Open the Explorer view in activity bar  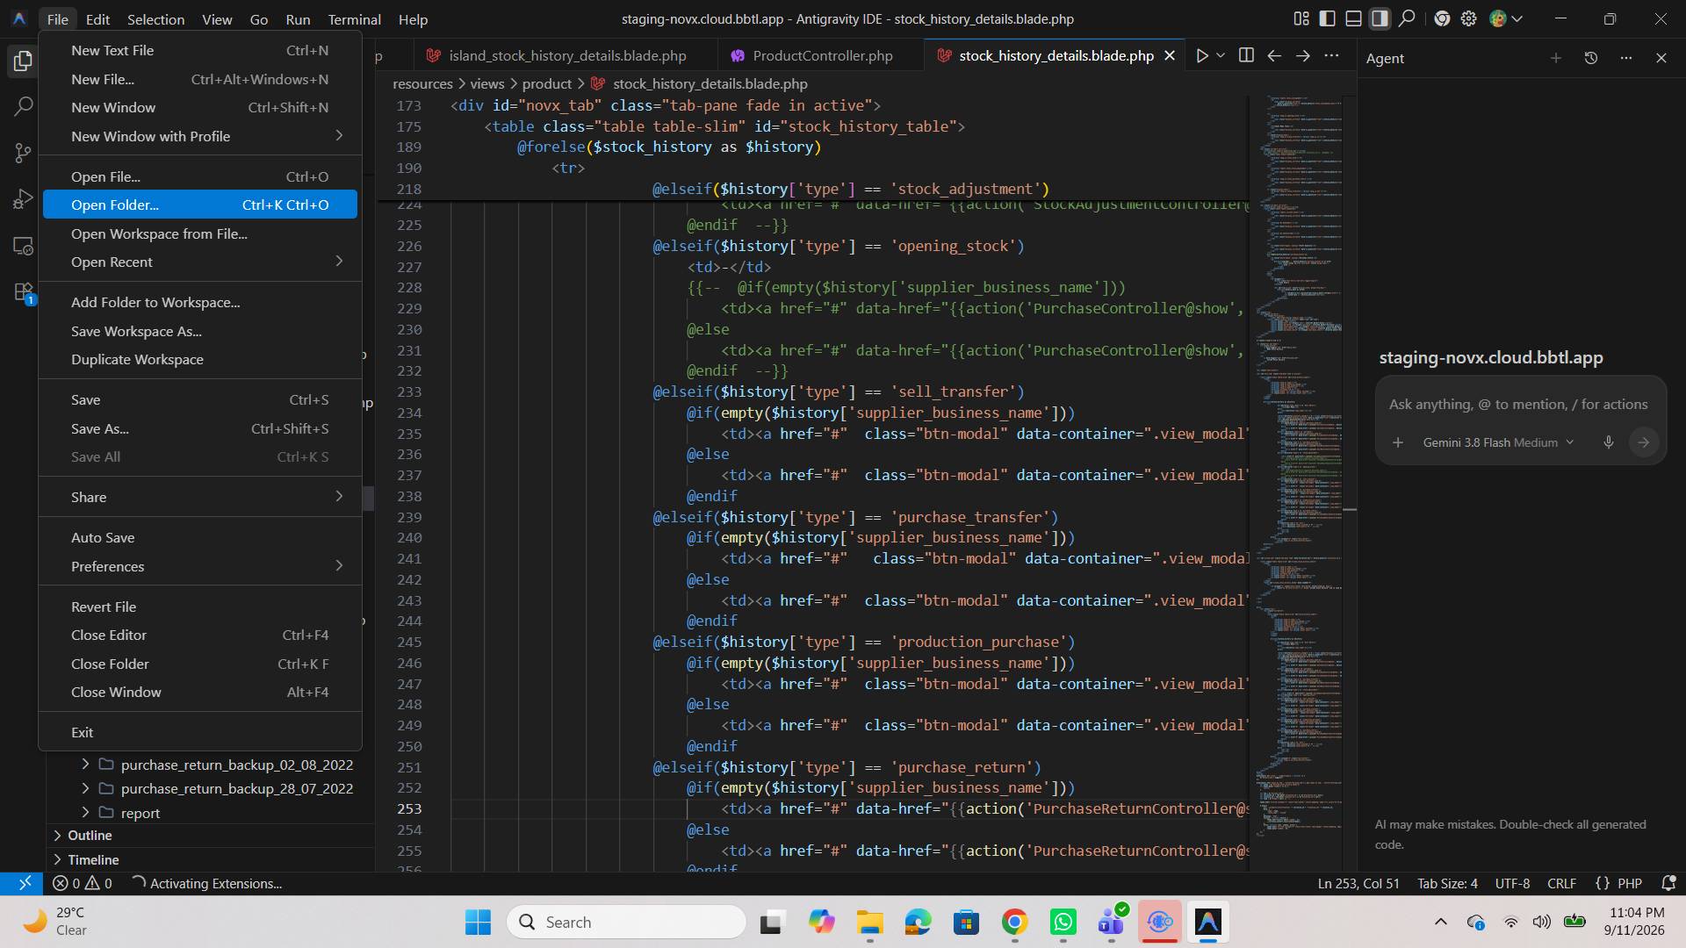tap(24, 61)
